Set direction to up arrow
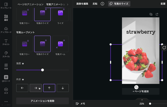 point(49,88)
